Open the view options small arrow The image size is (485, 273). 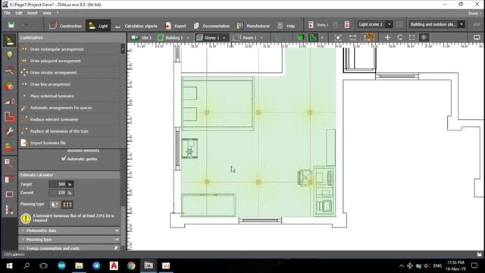pyautogui.click(x=322, y=38)
